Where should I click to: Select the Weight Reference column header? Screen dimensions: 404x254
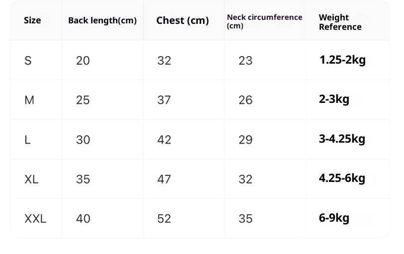[340, 22]
